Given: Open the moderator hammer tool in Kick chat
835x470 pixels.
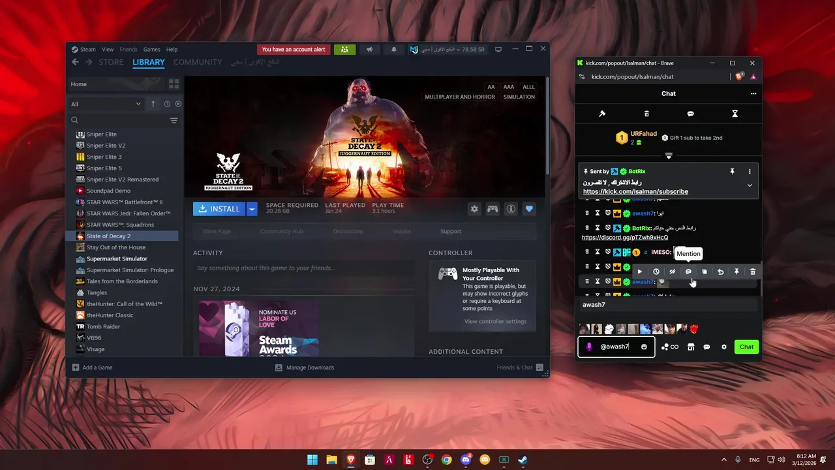Looking at the screenshot, I should (x=602, y=114).
